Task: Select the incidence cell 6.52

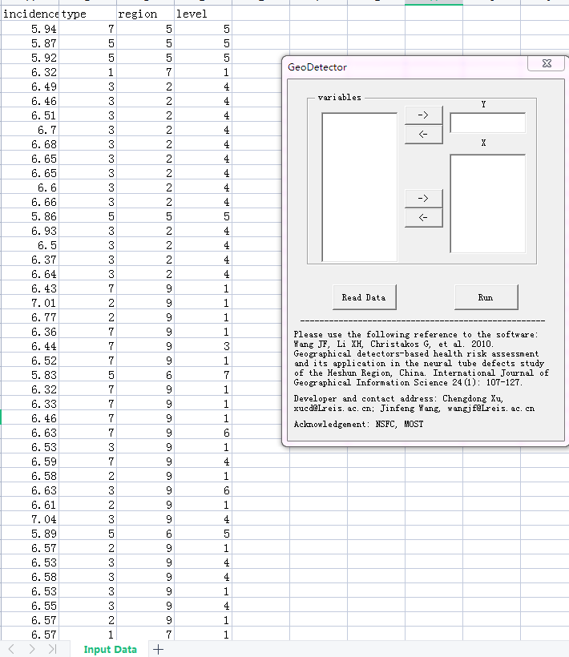Action: (x=30, y=361)
